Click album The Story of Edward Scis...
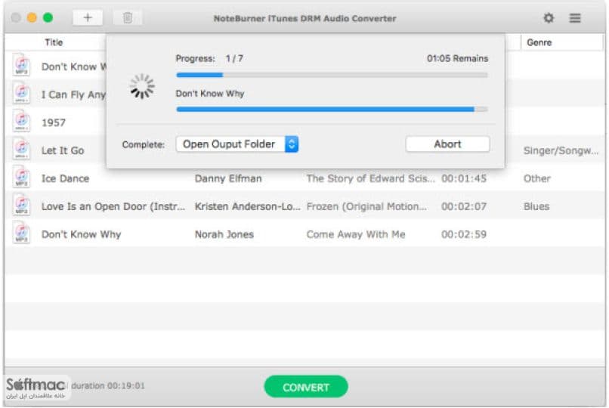The image size is (609, 408). pyautogui.click(x=370, y=178)
